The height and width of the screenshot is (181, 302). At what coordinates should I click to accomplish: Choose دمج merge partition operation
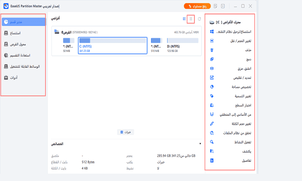(230, 59)
